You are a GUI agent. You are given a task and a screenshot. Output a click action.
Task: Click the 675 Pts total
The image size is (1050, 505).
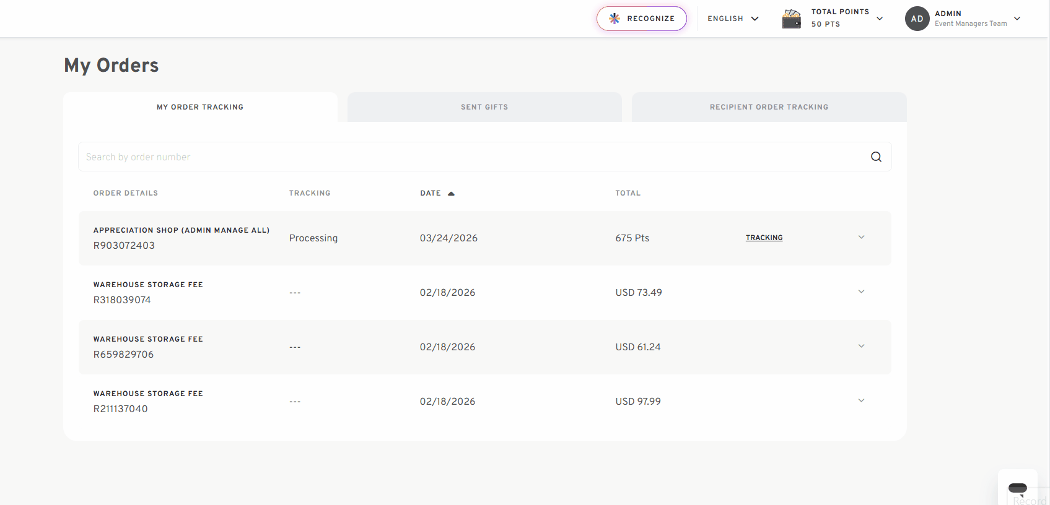632,238
